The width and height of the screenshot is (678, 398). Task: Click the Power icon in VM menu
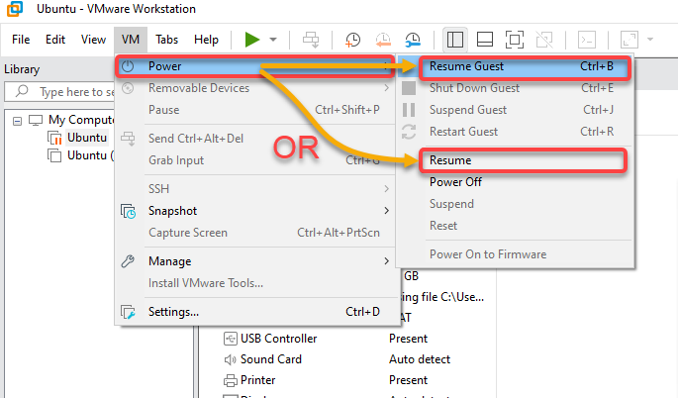[x=128, y=66]
